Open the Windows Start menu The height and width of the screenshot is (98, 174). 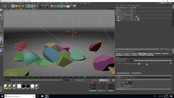(x=2, y=96)
